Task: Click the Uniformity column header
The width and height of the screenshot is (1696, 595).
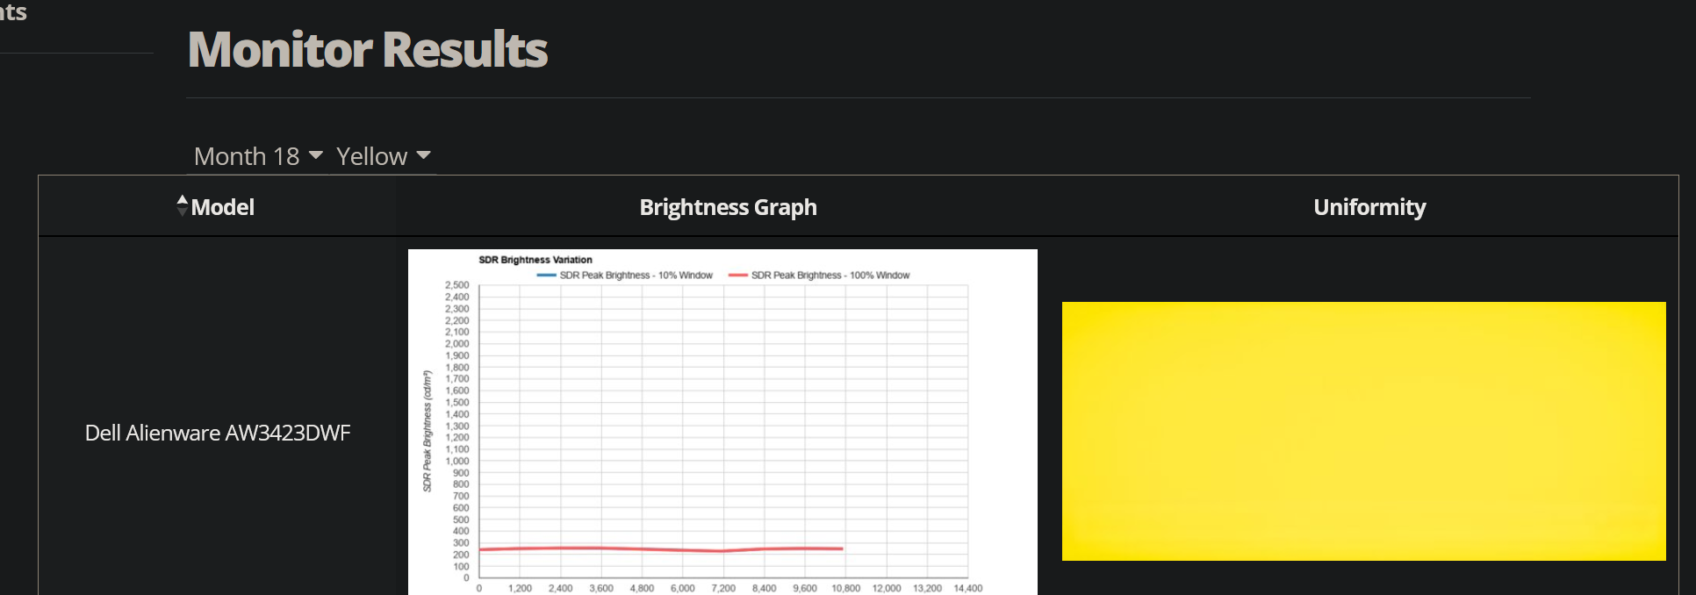Action: 1369,207
